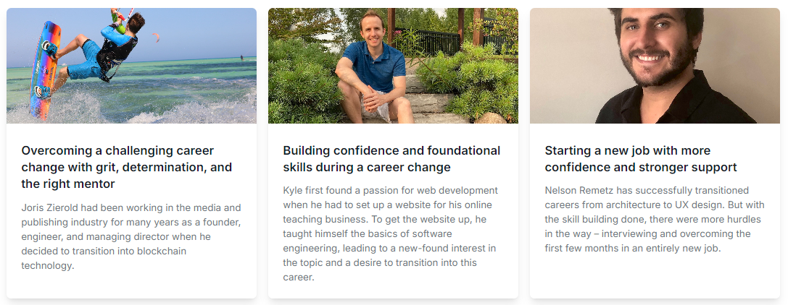The height and width of the screenshot is (305, 788).
Task: Click the paragraph about Kyle's web development passion
Action: click(391, 234)
